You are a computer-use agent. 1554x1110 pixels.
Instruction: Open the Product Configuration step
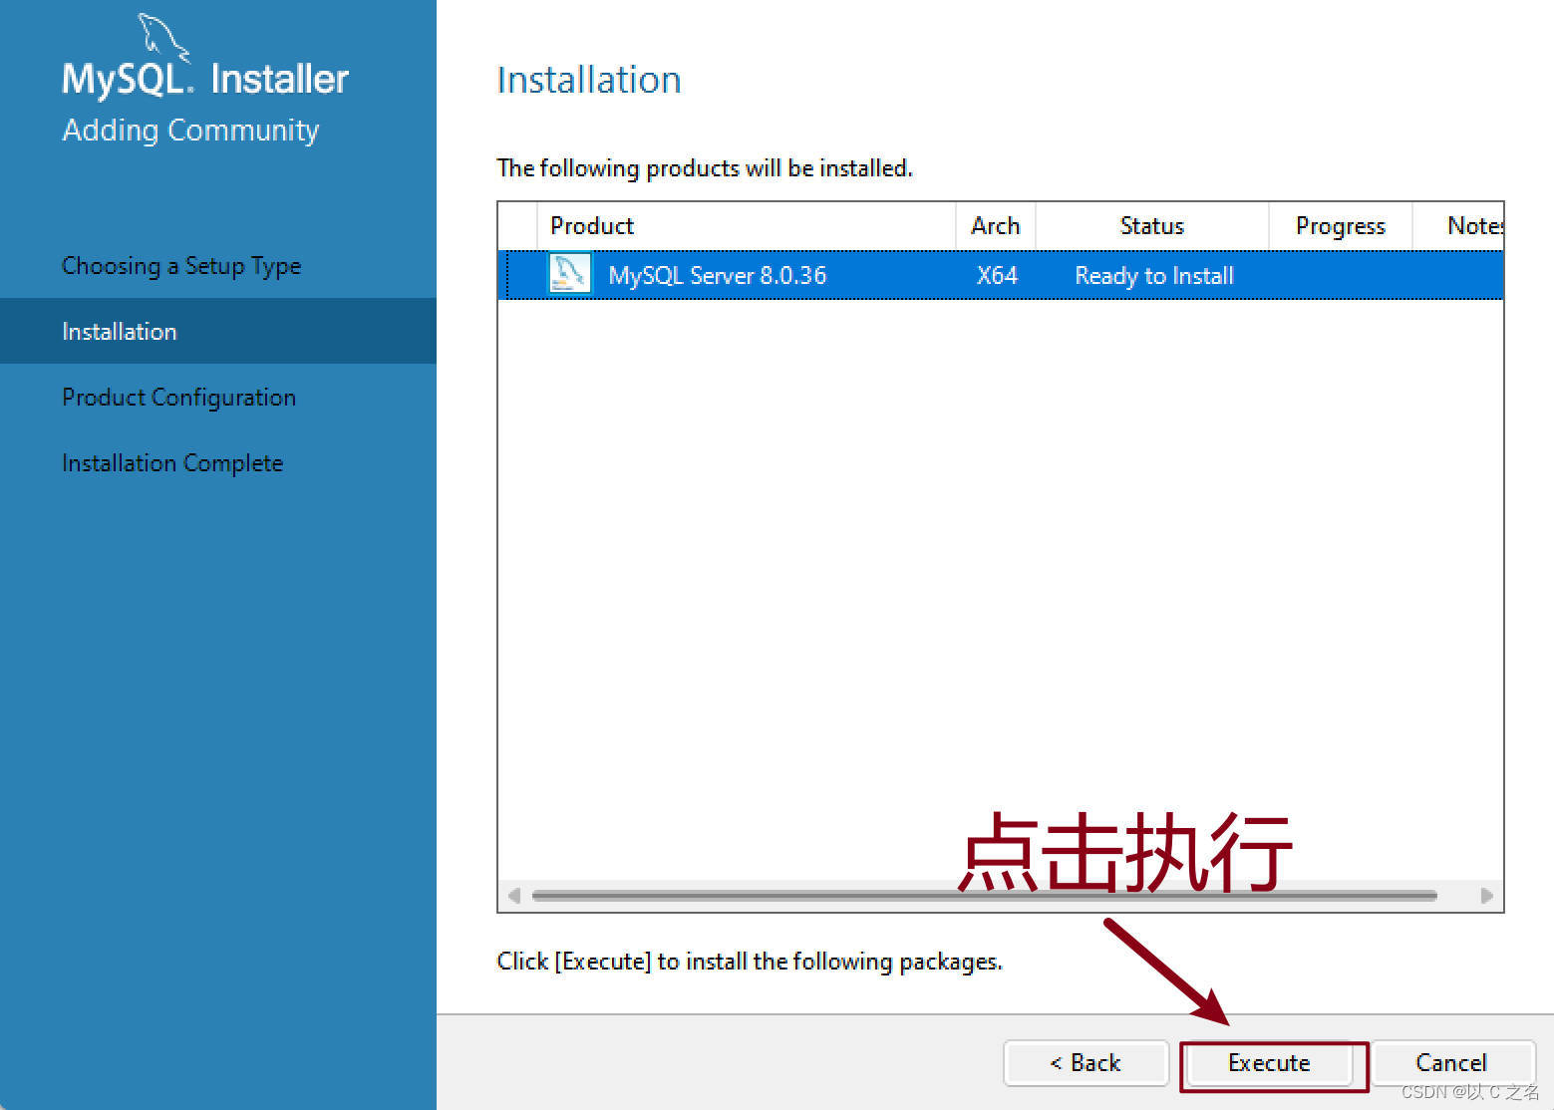[x=179, y=397]
